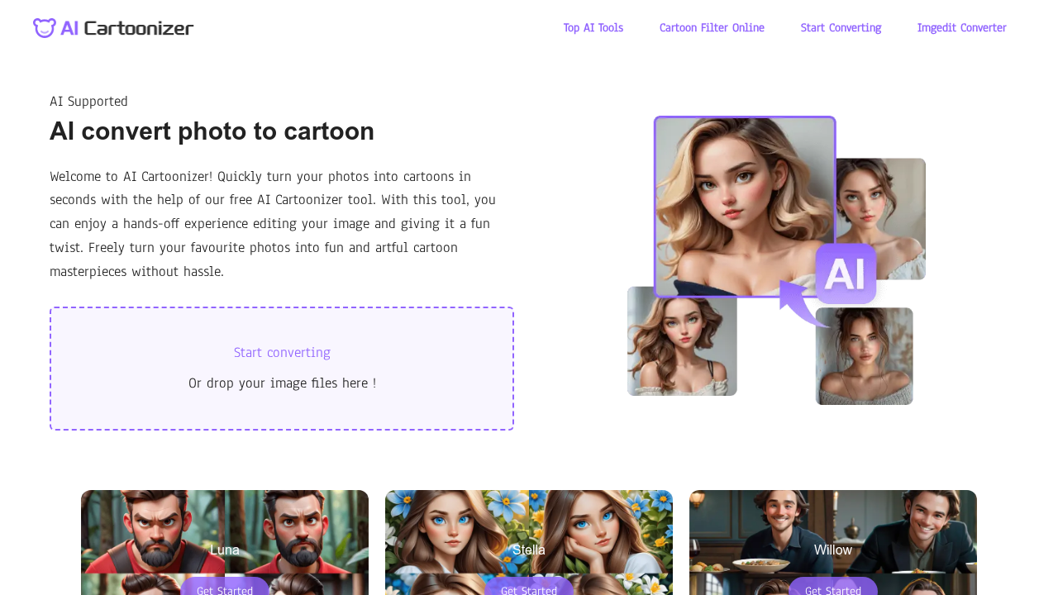Select Cartoon Filter Online from navigation
This screenshot has width=1058, height=595.
click(x=712, y=26)
